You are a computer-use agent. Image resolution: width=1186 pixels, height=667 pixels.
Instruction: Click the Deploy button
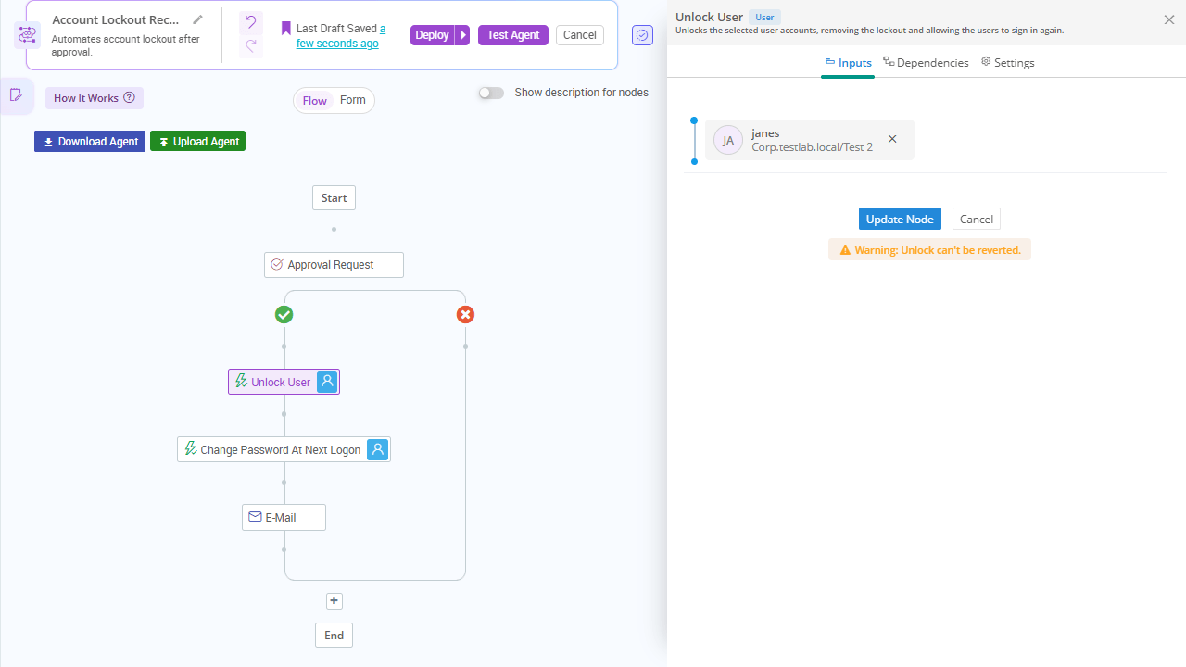point(432,35)
